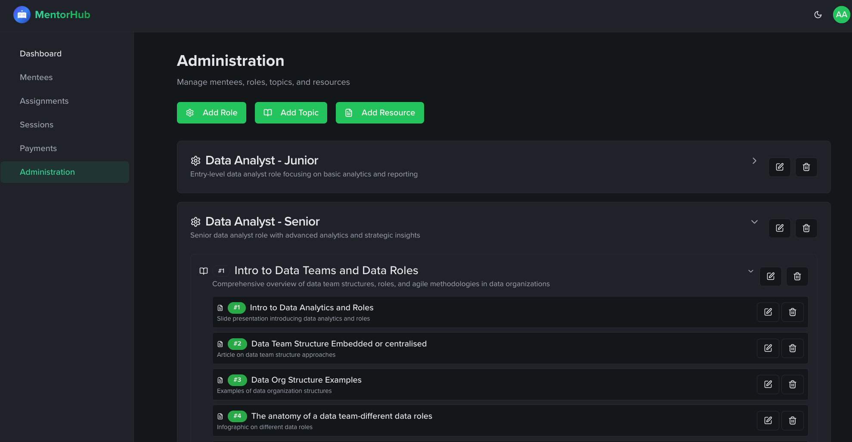Edit Data Org Structure Examples resource
The image size is (852, 442).
pos(768,384)
